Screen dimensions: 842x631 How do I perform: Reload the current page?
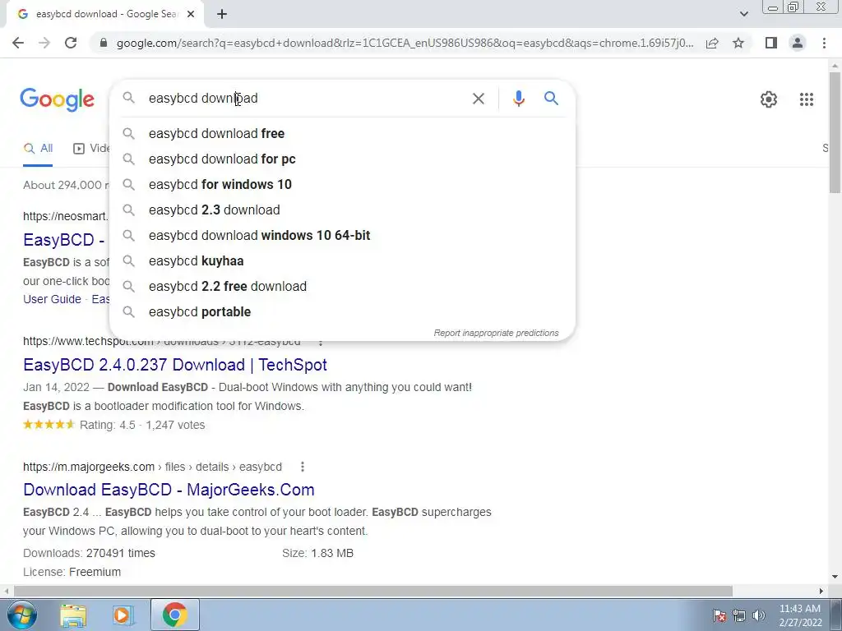click(71, 43)
